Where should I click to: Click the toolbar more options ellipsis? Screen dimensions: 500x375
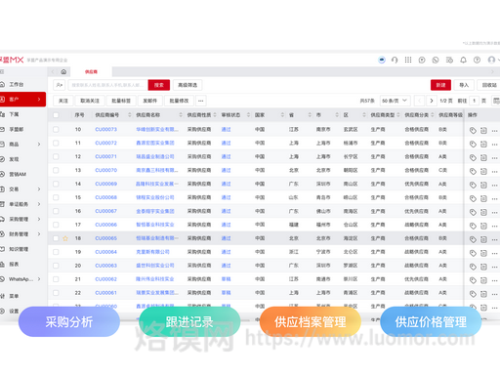tap(201, 101)
